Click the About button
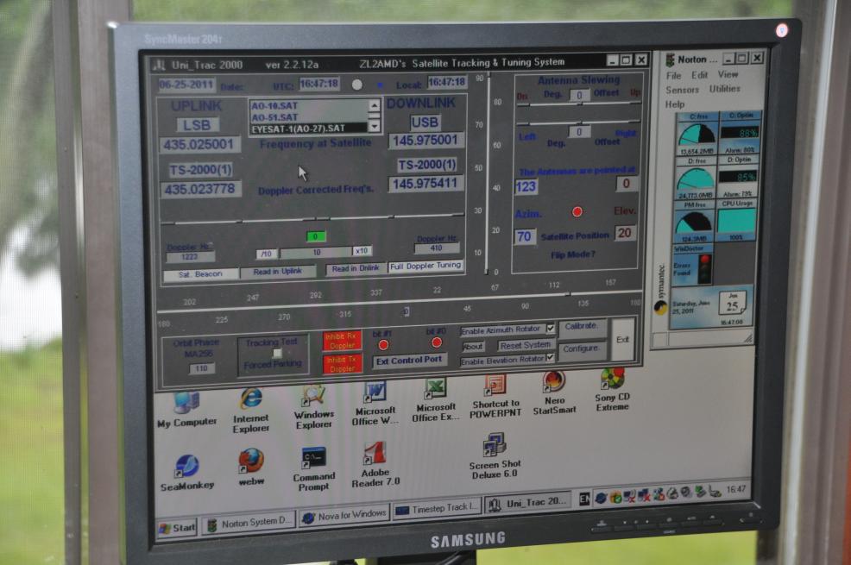Image resolution: width=851 pixels, height=565 pixels. point(473,347)
